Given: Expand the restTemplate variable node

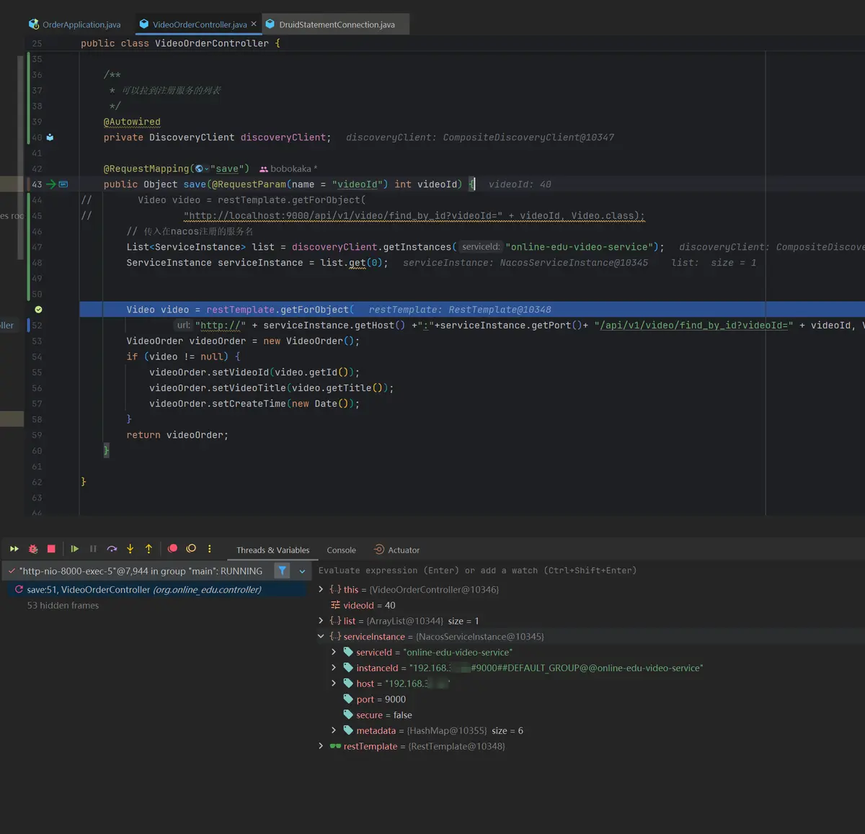Looking at the screenshot, I should (321, 746).
